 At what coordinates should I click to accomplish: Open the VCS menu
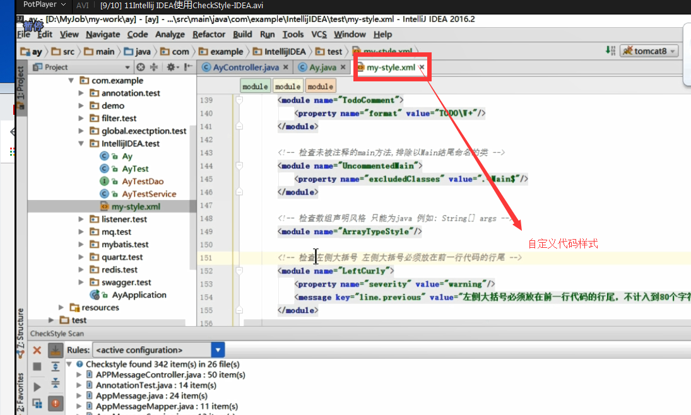click(319, 34)
